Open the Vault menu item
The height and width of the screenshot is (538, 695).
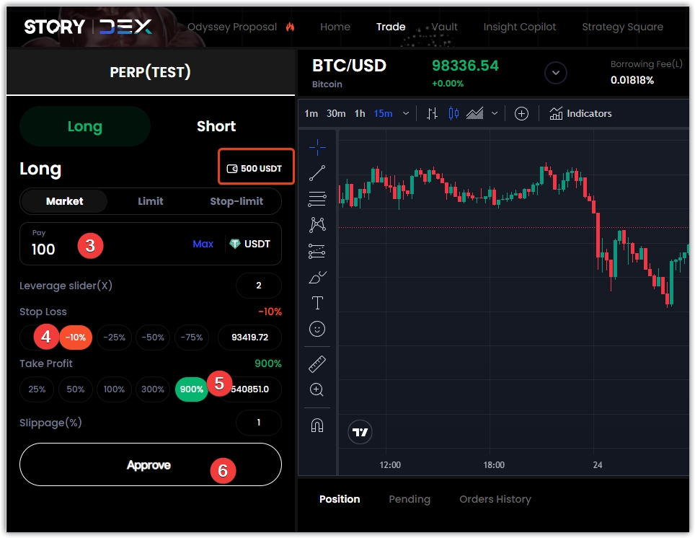click(x=444, y=27)
